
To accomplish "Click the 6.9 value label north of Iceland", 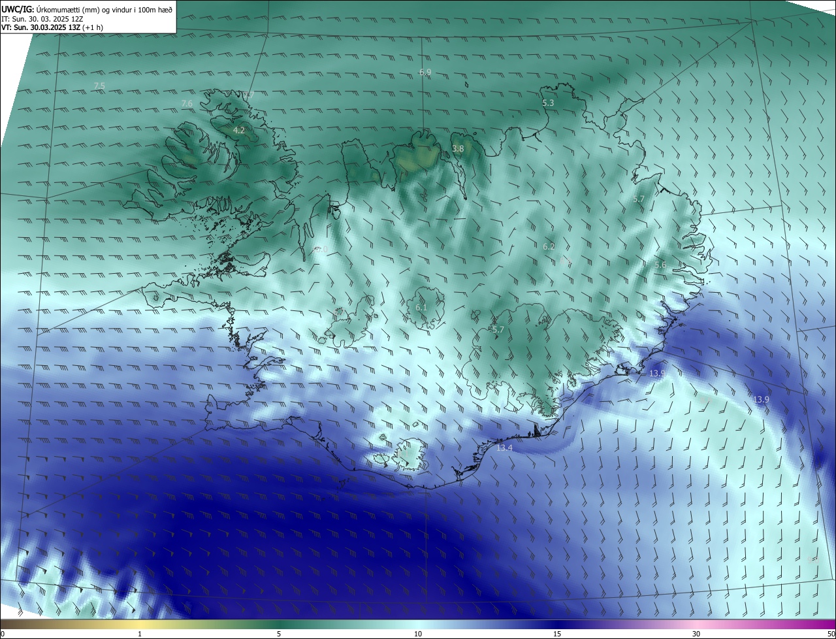I will 425,72.
